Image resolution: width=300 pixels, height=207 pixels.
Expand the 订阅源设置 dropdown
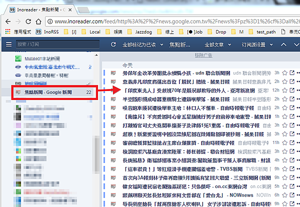point(271,45)
